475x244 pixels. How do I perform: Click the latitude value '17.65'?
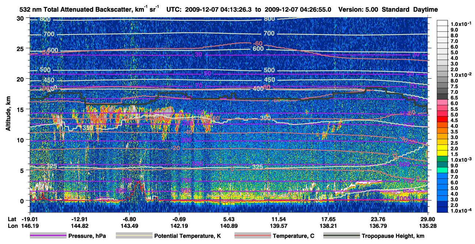click(328, 219)
